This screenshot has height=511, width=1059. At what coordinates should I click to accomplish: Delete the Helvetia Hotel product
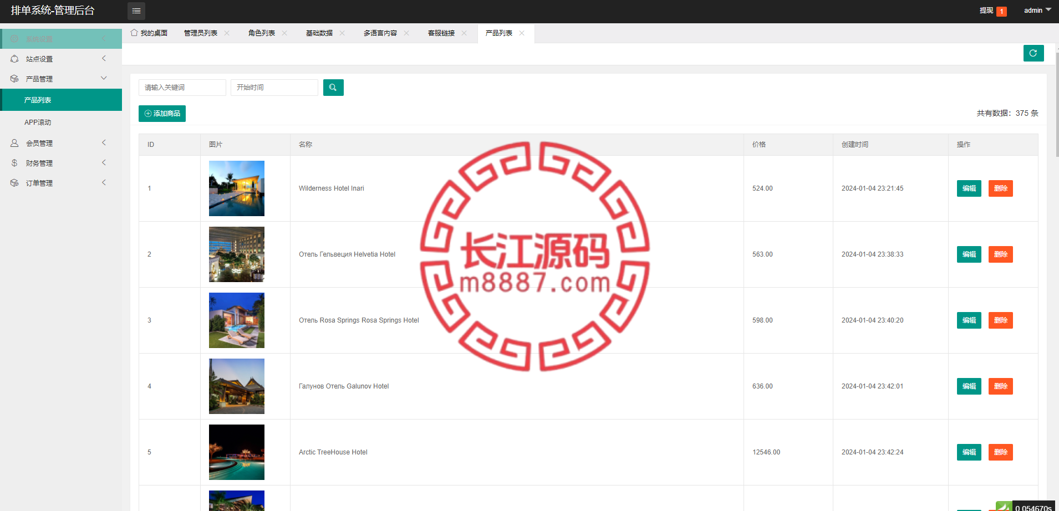(1001, 254)
